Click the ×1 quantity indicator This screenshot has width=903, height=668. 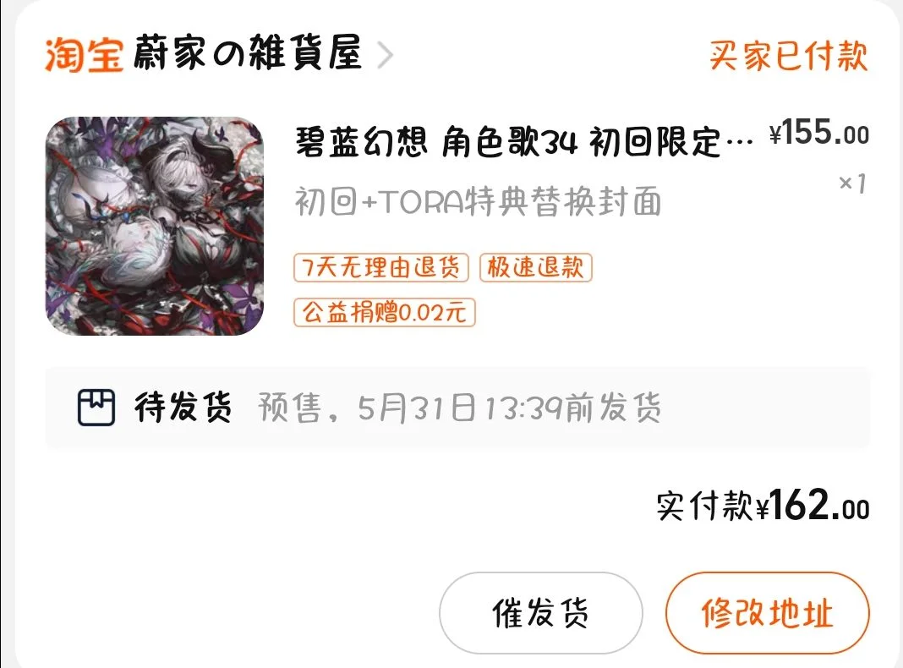tap(852, 183)
